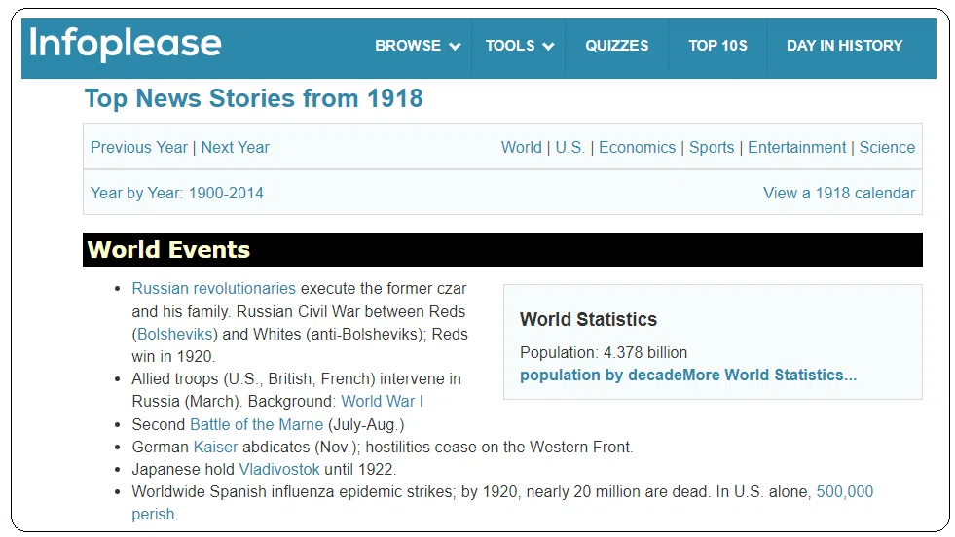This screenshot has height=537, width=955.
Task: Open the Kaiser link
Action: [x=215, y=447]
